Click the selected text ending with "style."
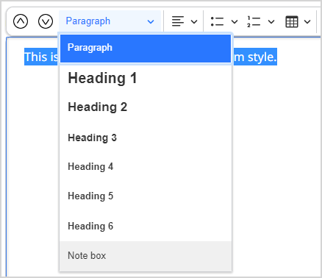Screen dimensions: 322x278 (x=255, y=57)
